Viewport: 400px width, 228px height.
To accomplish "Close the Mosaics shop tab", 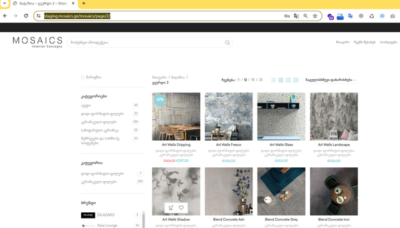I will [73, 3].
